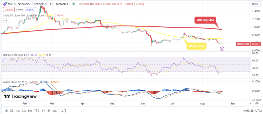This screenshot has height=114, width=263.
Task: Click the Feb label on time axis
Action: click(x=25, y=104)
